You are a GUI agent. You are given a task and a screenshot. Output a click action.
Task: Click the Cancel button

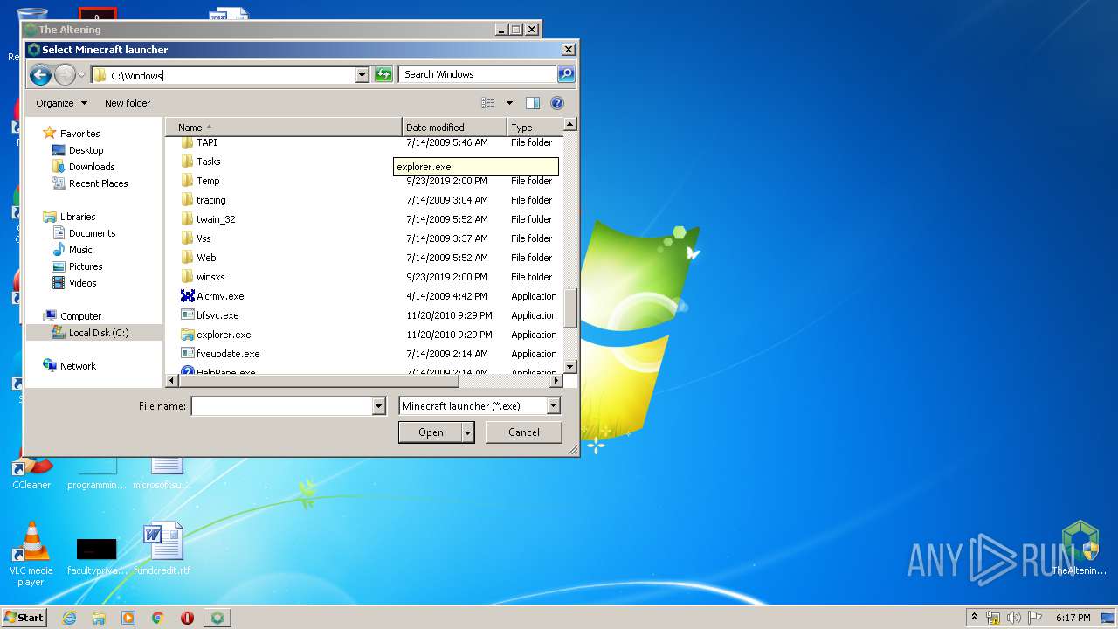[524, 432]
